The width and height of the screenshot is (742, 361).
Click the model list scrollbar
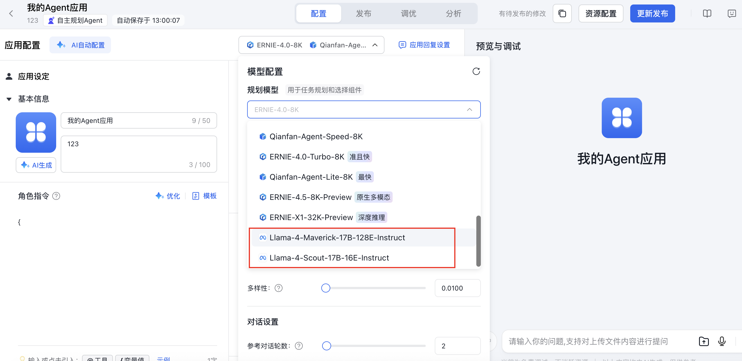click(x=479, y=241)
